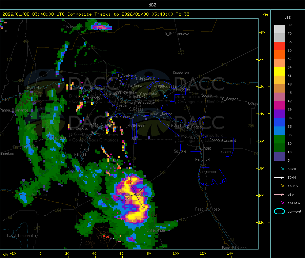Pick the red 60-65 dBZ swatch
This screenshot has height=258, width=305.
(x=279, y=46)
